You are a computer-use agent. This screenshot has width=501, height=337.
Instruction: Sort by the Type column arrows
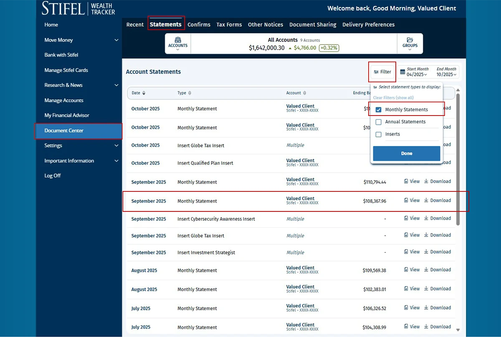click(190, 93)
